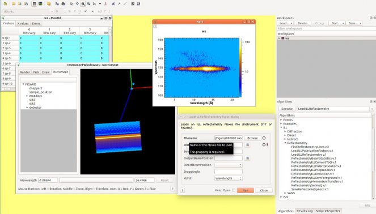Expand the detector node in FIGARO tree
376x214 pixels.
[27, 108]
